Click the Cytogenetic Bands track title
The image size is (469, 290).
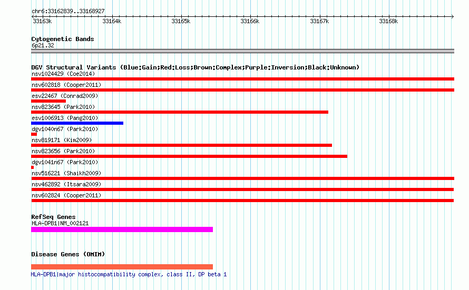(63, 39)
